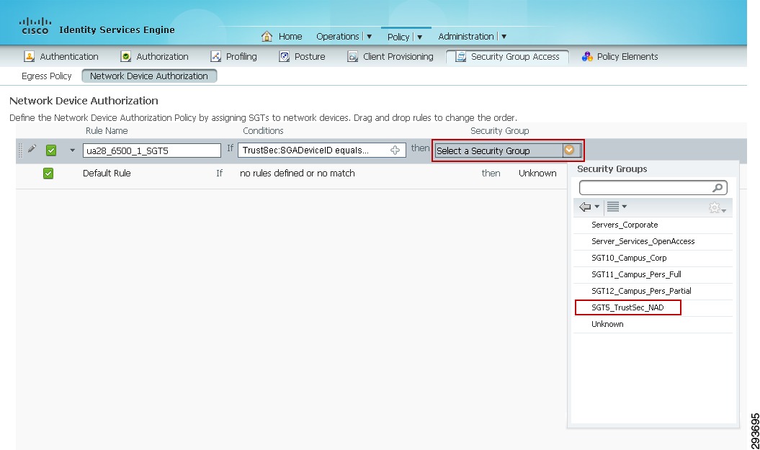This screenshot has width=760, height=450.
Task: Open the Policy menu dropdown arrow
Action: coord(420,37)
